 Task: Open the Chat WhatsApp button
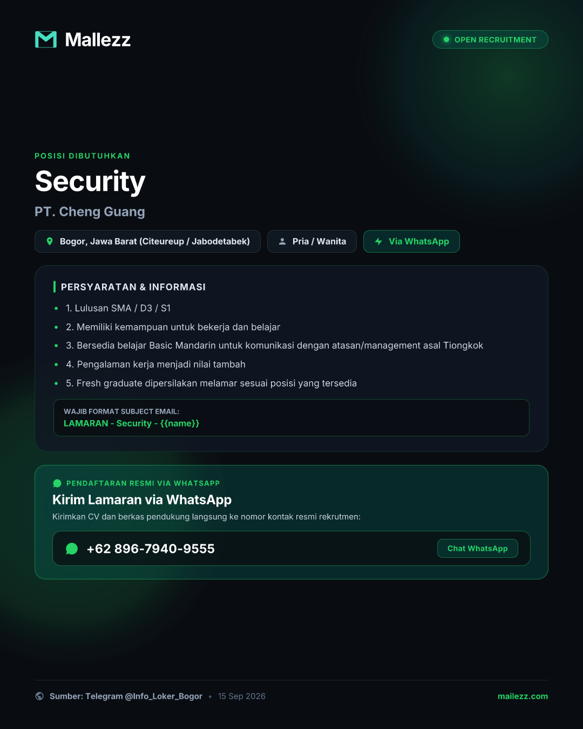(478, 549)
